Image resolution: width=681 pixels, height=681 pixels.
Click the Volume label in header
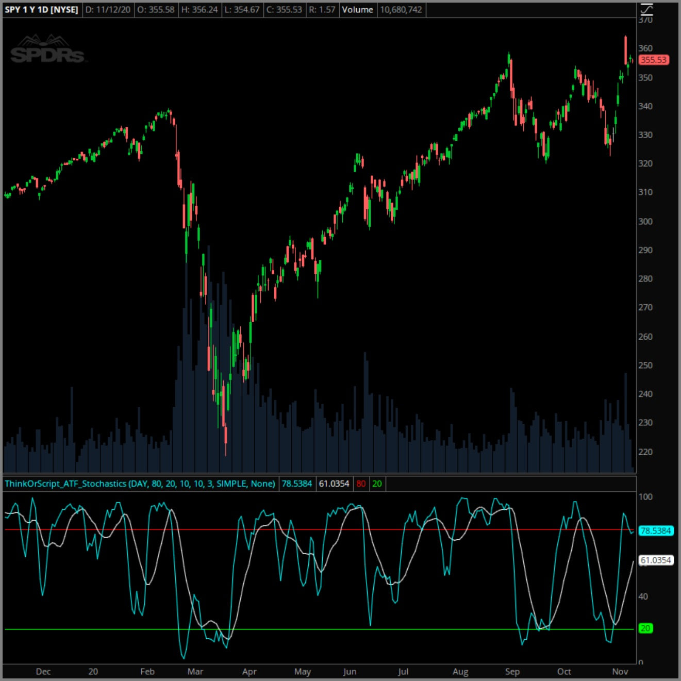[358, 10]
